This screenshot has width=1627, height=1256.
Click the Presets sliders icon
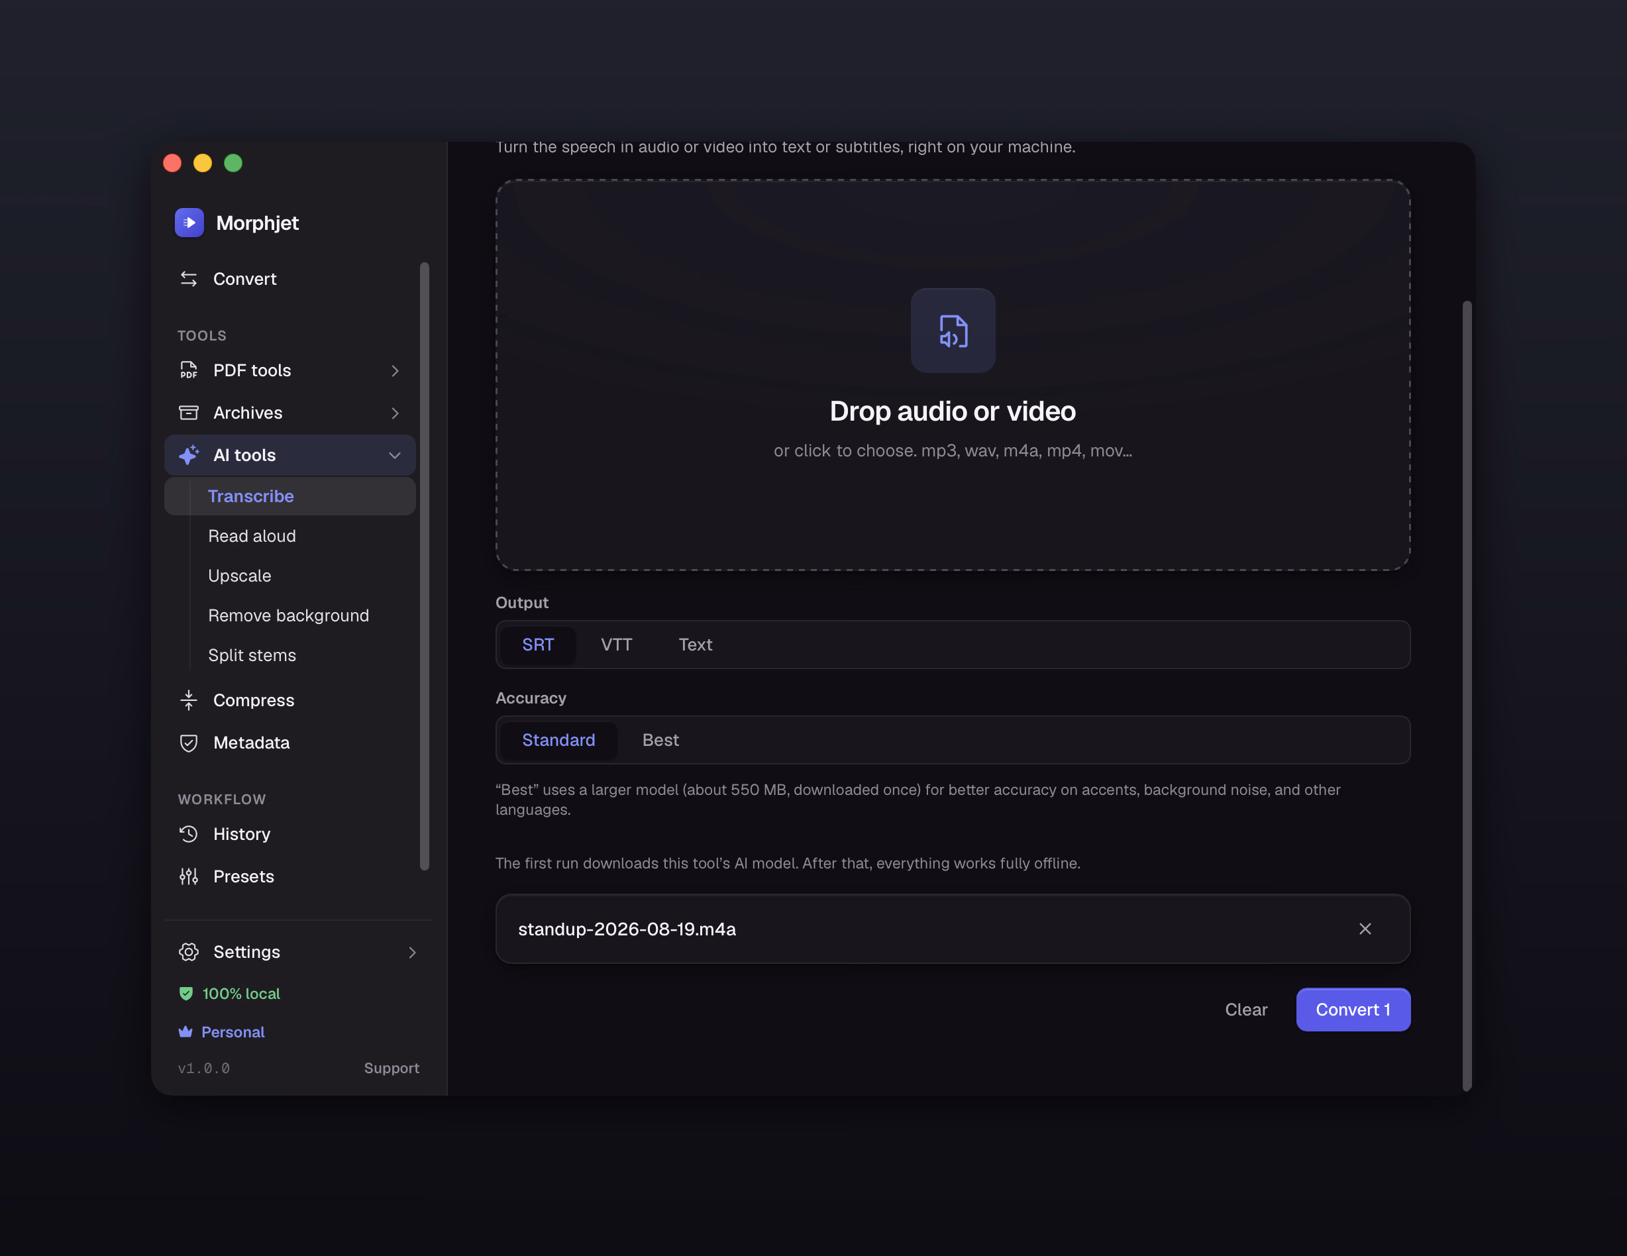(189, 877)
